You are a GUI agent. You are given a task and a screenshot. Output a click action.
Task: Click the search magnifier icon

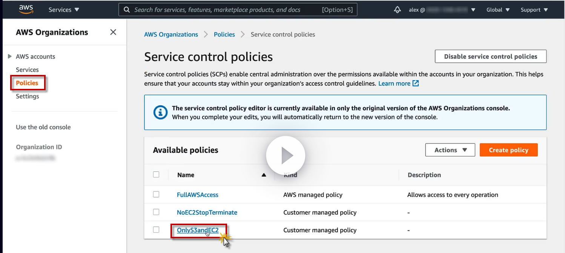point(127,10)
